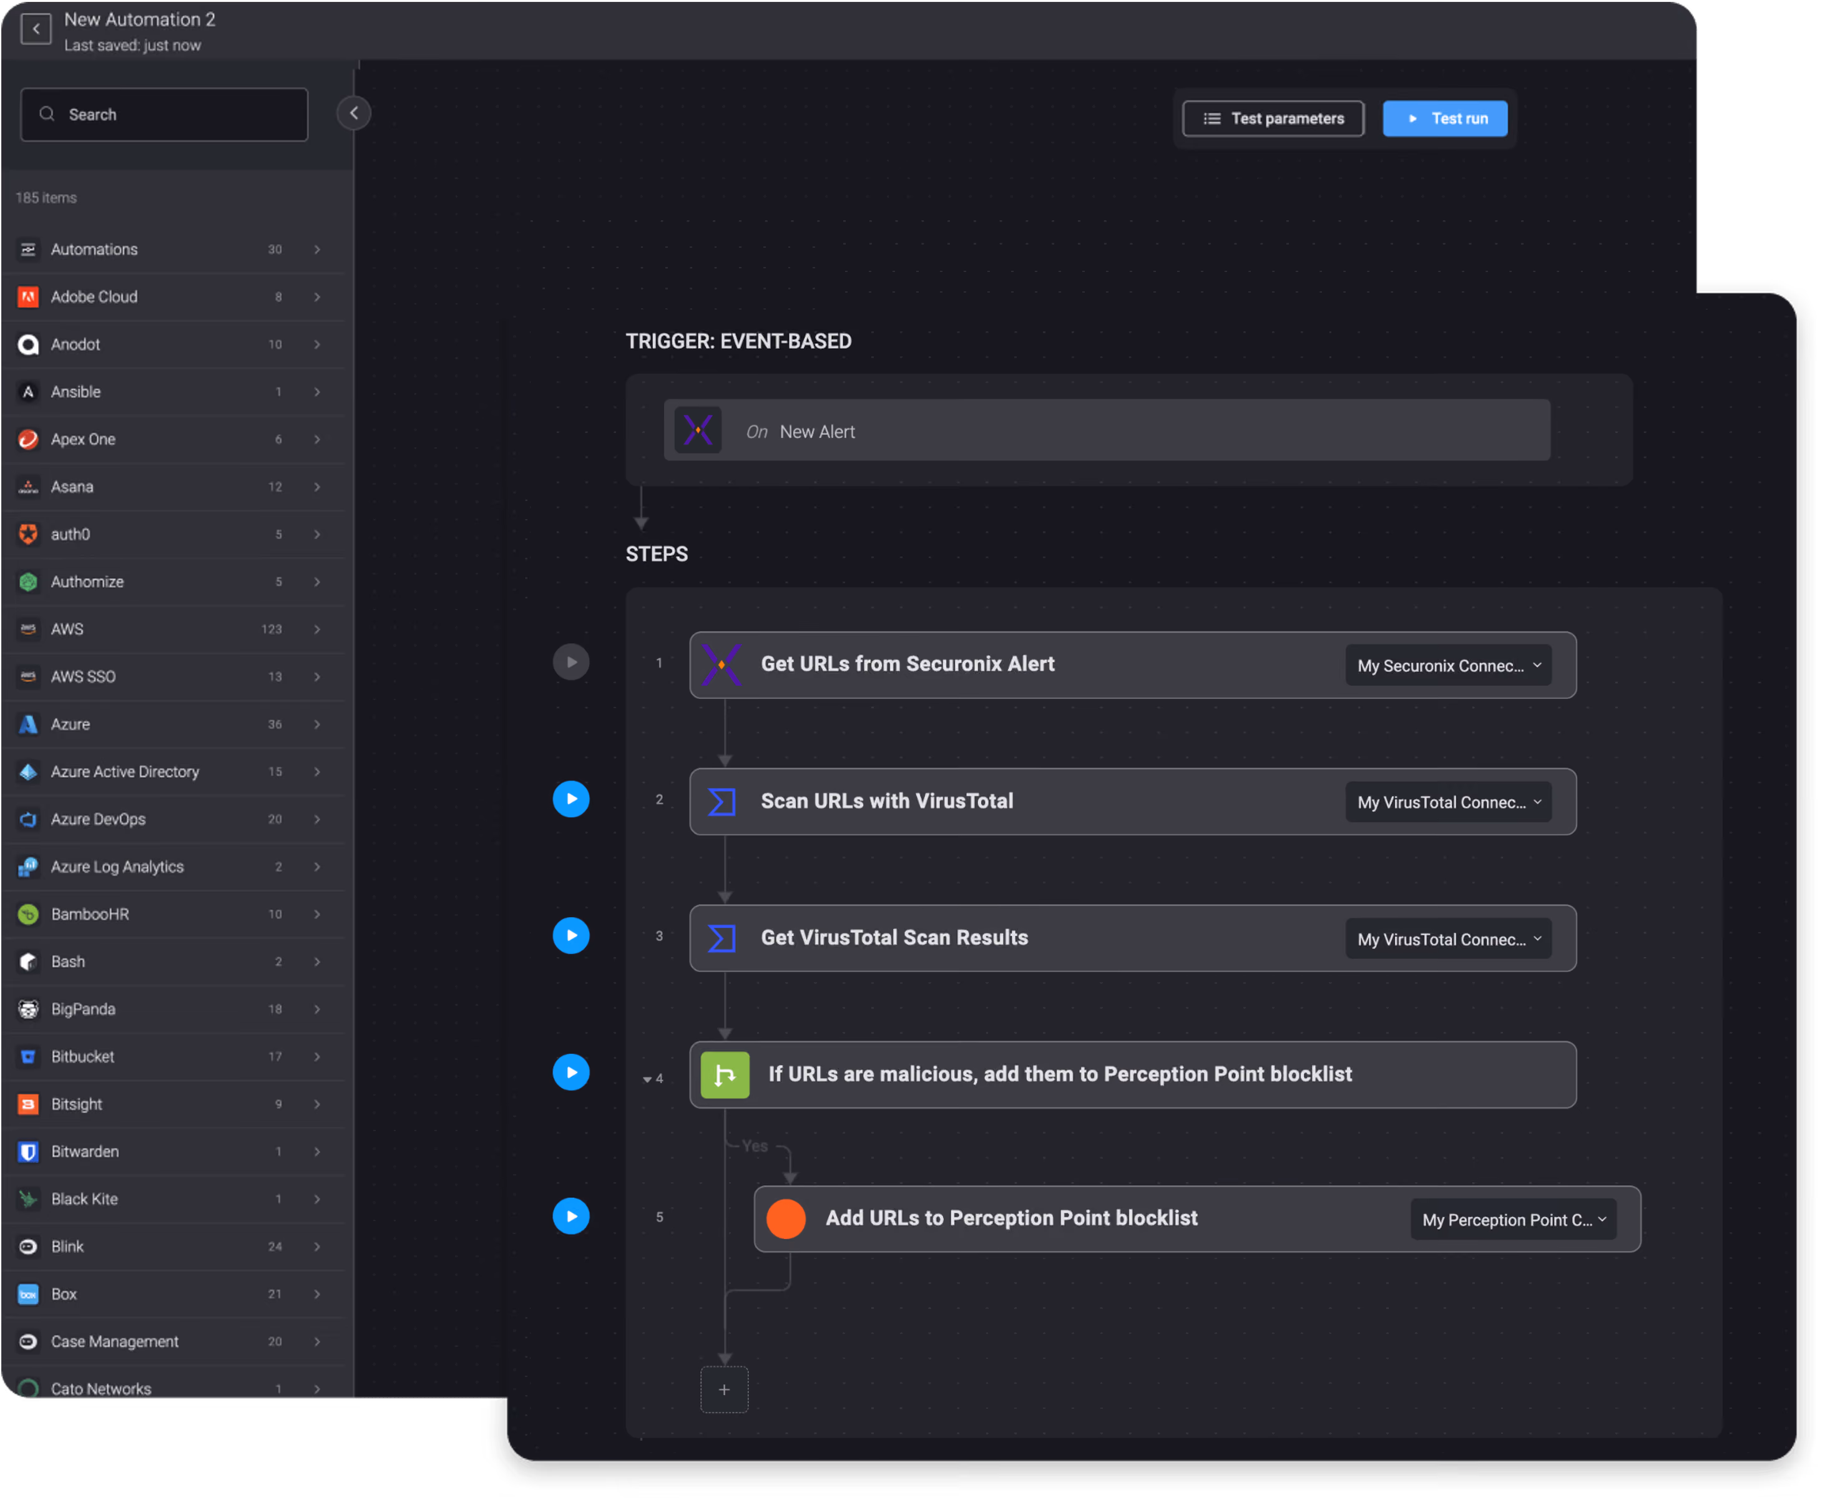This screenshot has width=1825, height=1498.
Task: Expand the Blink category chevron
Action: click(x=318, y=1246)
